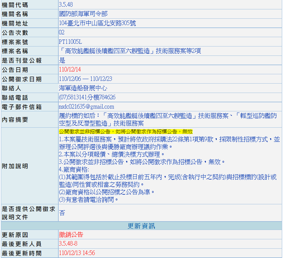
Task: Click the announcement count value 02
Action: click(x=62, y=33)
